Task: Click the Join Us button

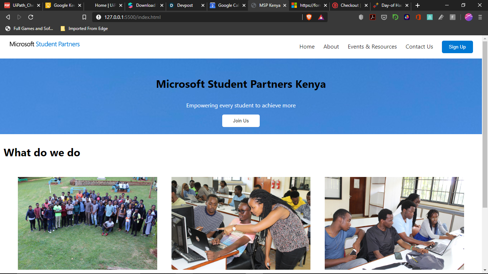Action: tap(241, 121)
